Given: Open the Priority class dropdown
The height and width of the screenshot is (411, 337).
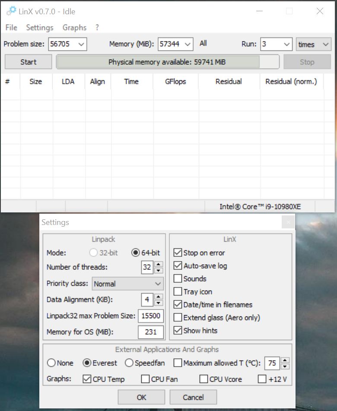Looking at the screenshot, I should (128, 284).
